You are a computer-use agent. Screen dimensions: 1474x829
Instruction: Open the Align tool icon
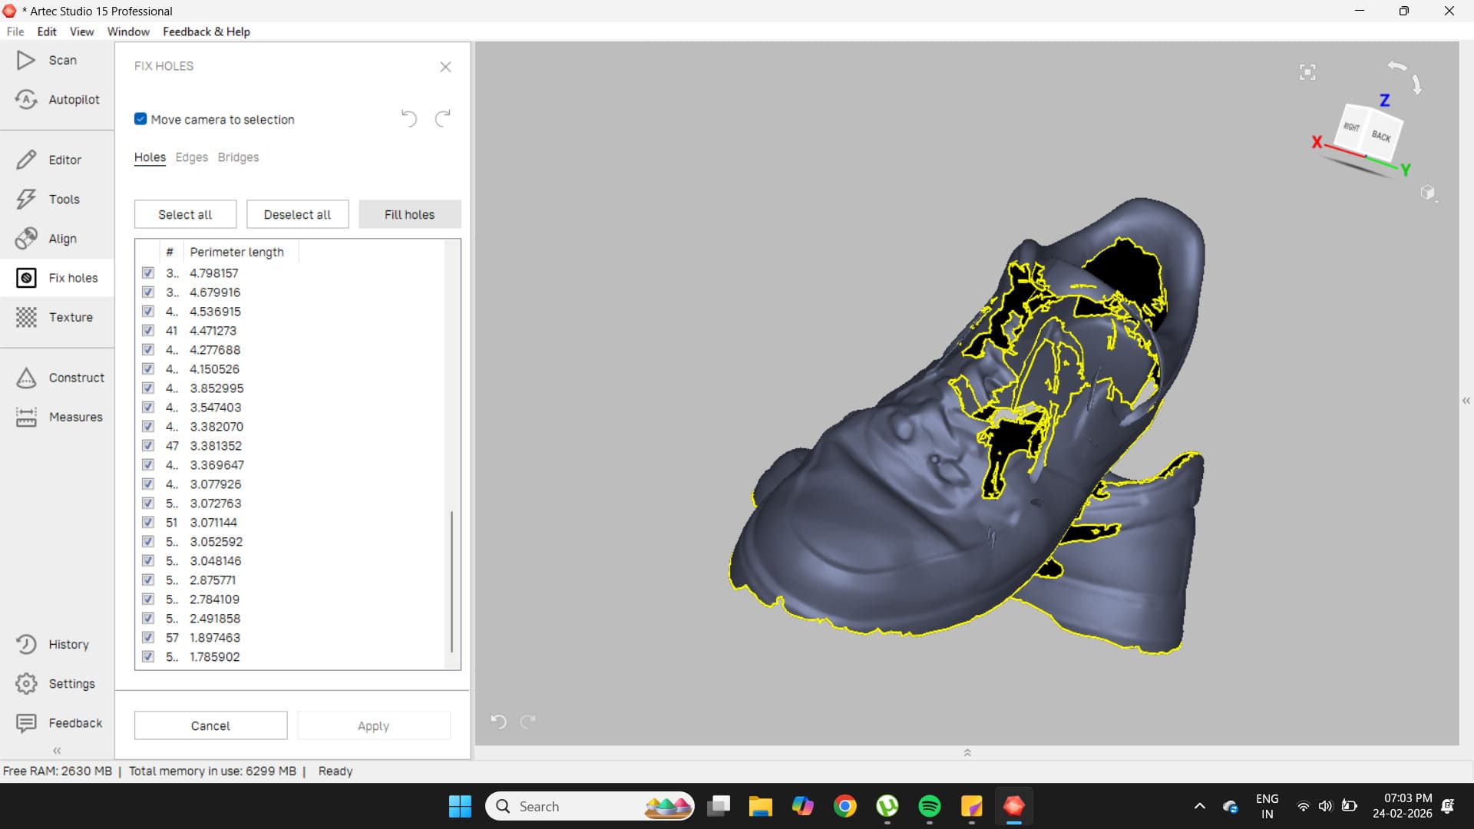click(x=26, y=239)
